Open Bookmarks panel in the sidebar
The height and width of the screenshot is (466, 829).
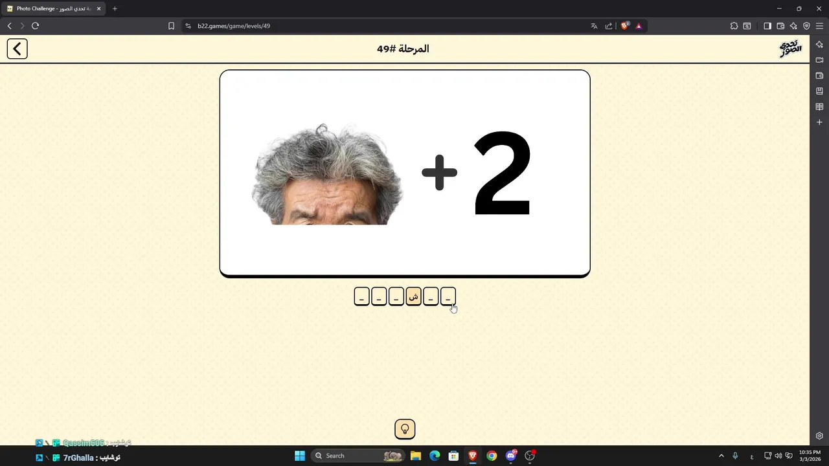[x=819, y=91]
